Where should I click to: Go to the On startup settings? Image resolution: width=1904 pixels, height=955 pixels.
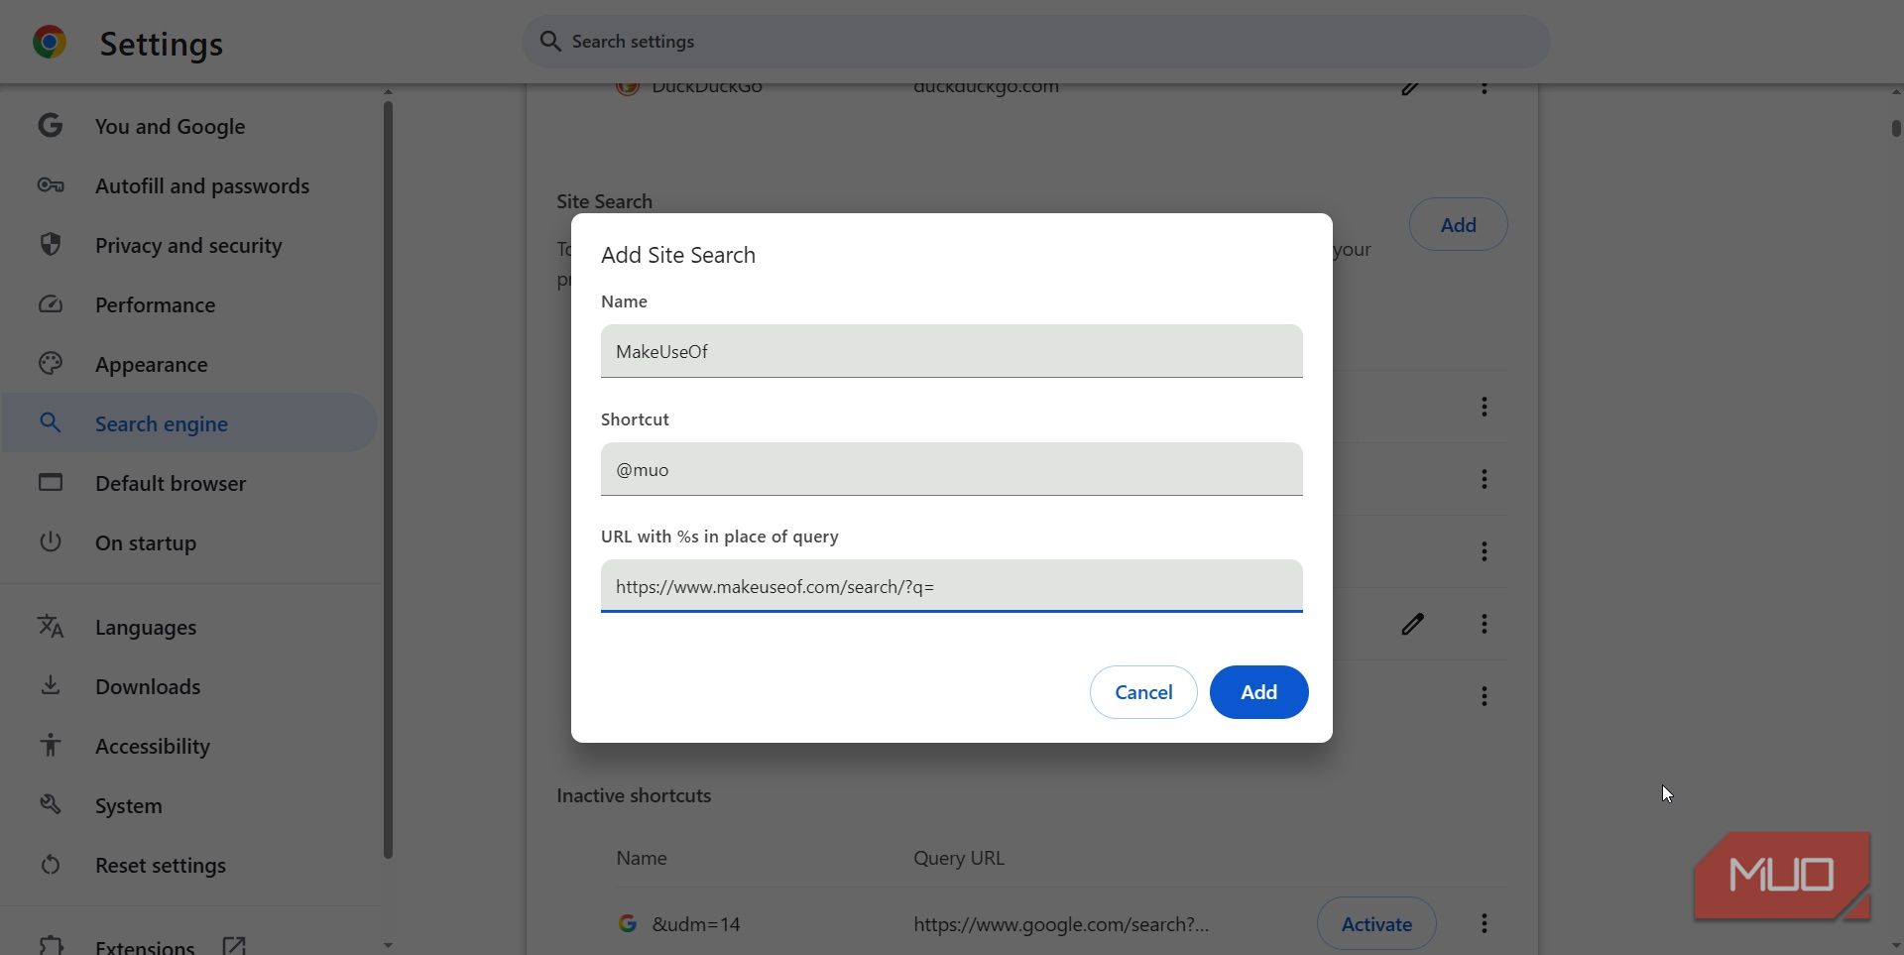(146, 542)
